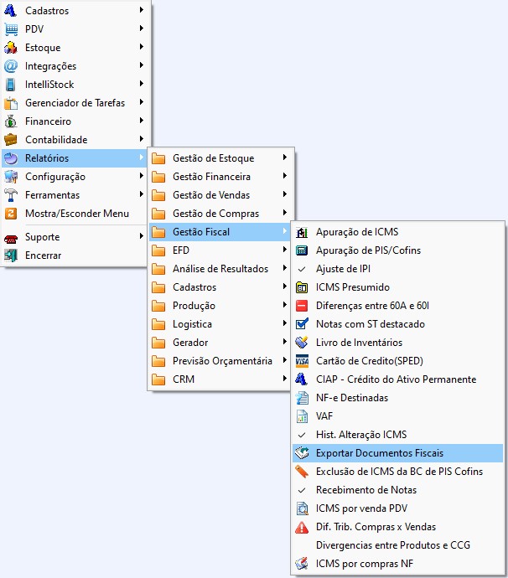The width and height of the screenshot is (508, 578).
Task: Expand the Previsão Orçamentária submenu arrow
Action: [x=285, y=361]
